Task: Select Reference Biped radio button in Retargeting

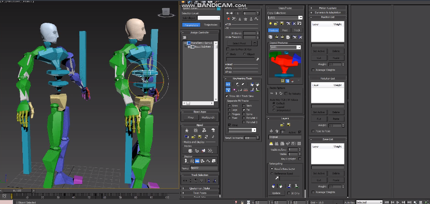Action: (x=272, y=174)
